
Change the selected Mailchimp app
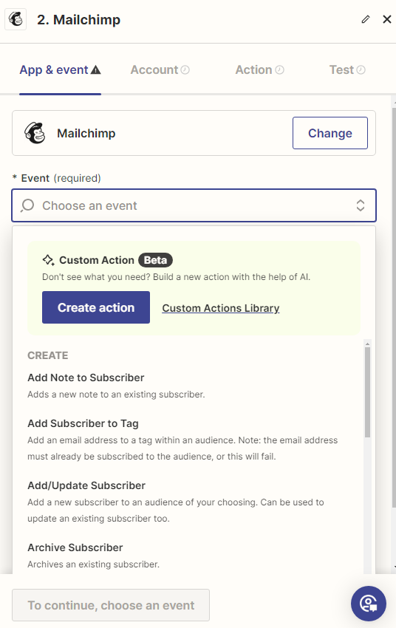[x=330, y=133]
